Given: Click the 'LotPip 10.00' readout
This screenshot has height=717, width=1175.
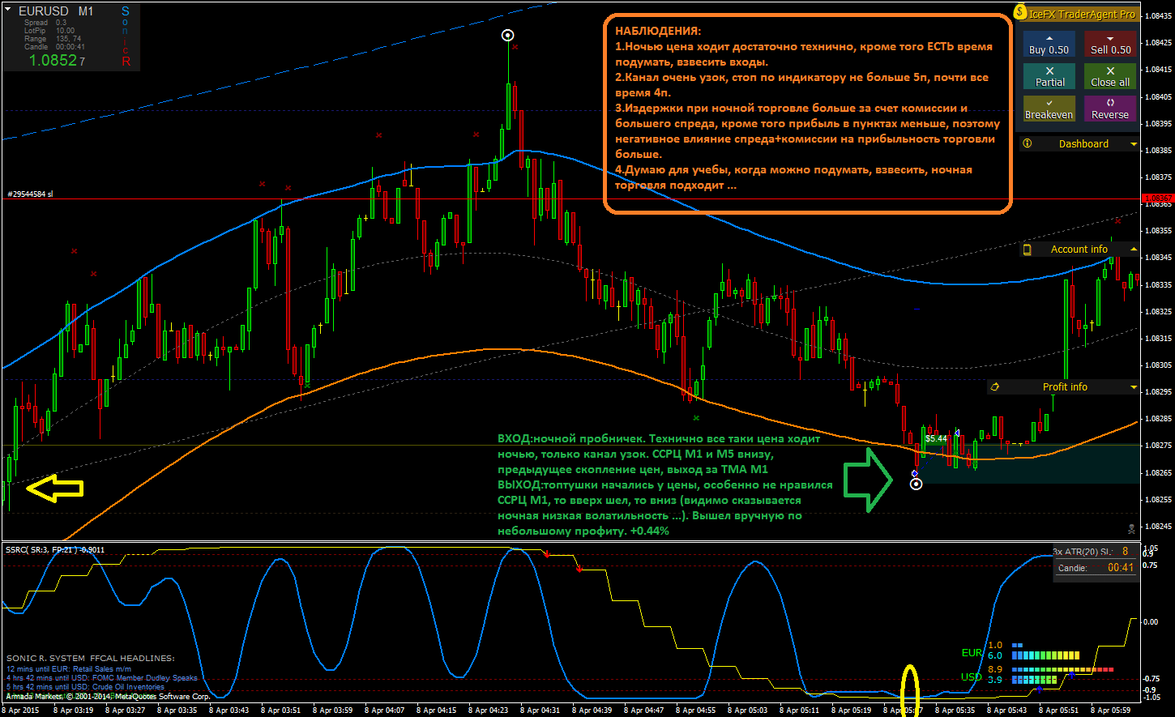Looking at the screenshot, I should (x=49, y=31).
